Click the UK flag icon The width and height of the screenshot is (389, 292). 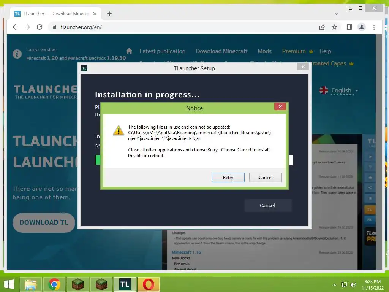click(324, 90)
